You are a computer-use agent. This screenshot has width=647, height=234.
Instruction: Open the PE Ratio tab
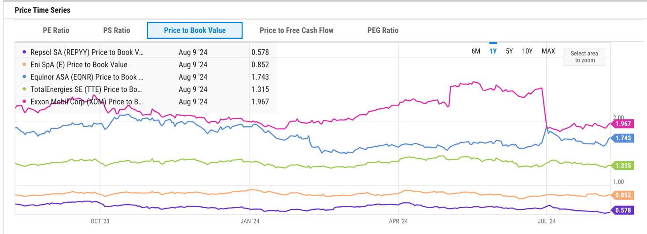[x=56, y=30]
